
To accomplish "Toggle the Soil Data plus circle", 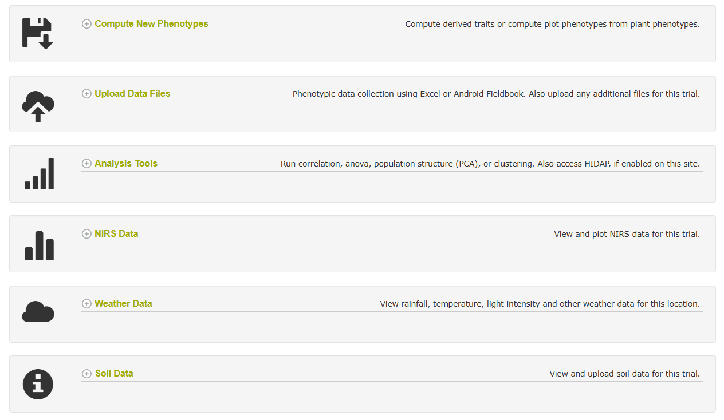I will [x=86, y=374].
